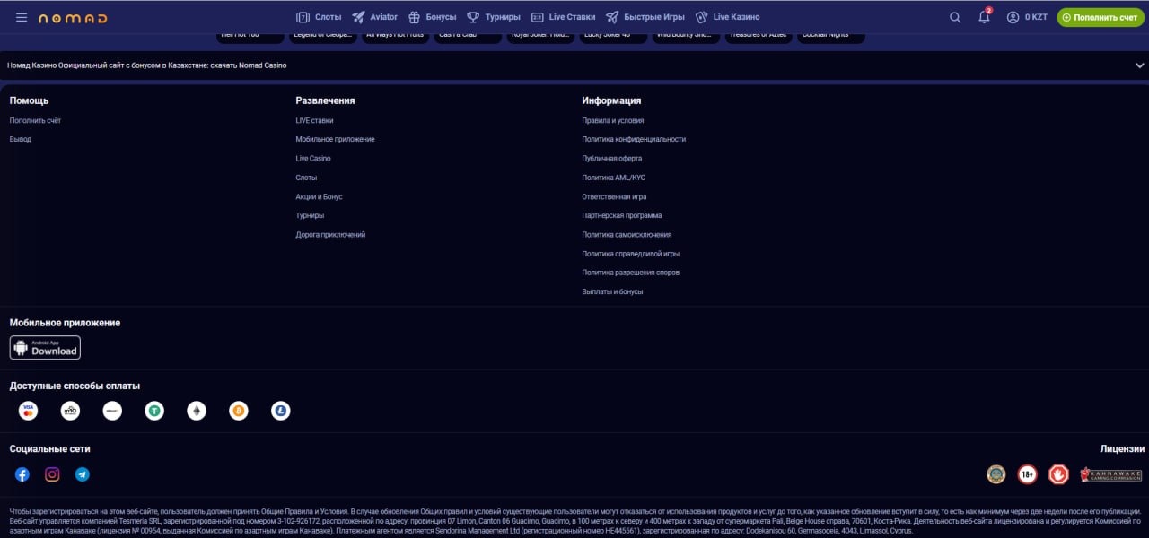Image resolution: width=1149 pixels, height=538 pixels.
Task: Click the Пополнить счет button
Action: (1101, 17)
